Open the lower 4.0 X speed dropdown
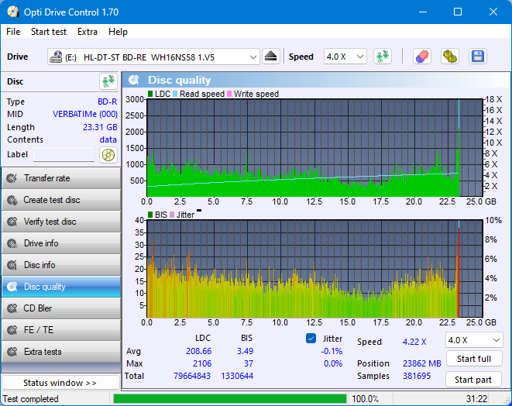Image resolution: width=512 pixels, height=406 pixels. click(x=474, y=340)
